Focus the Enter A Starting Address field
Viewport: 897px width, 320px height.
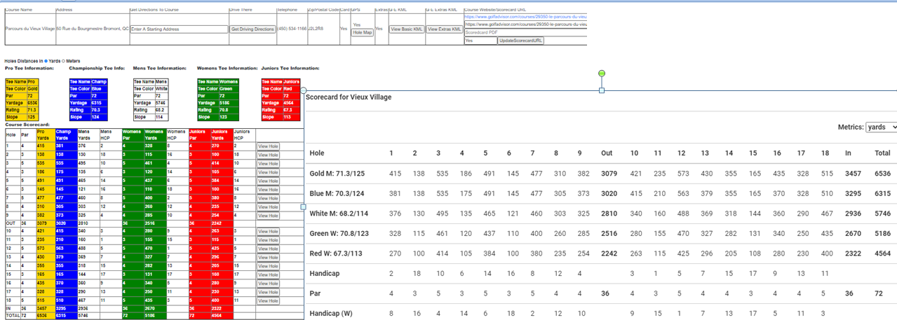pyautogui.click(x=179, y=29)
